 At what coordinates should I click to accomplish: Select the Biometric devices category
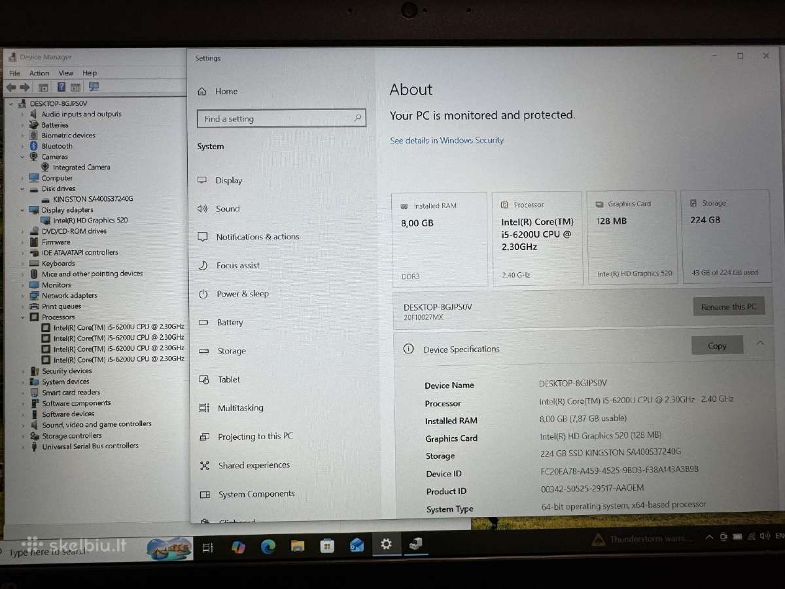(69, 135)
